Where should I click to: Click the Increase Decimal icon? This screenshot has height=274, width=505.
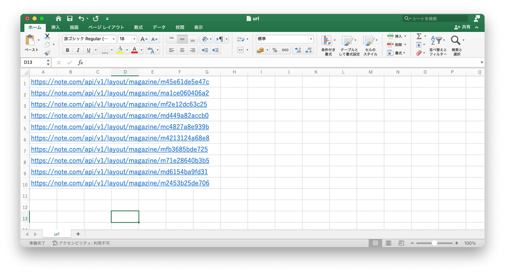click(x=298, y=50)
